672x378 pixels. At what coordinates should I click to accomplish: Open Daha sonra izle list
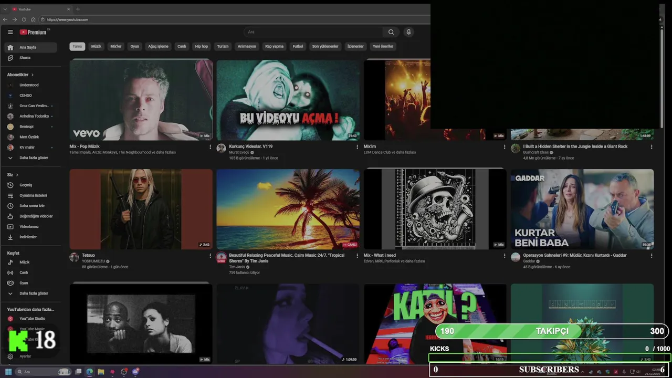[x=31, y=206]
